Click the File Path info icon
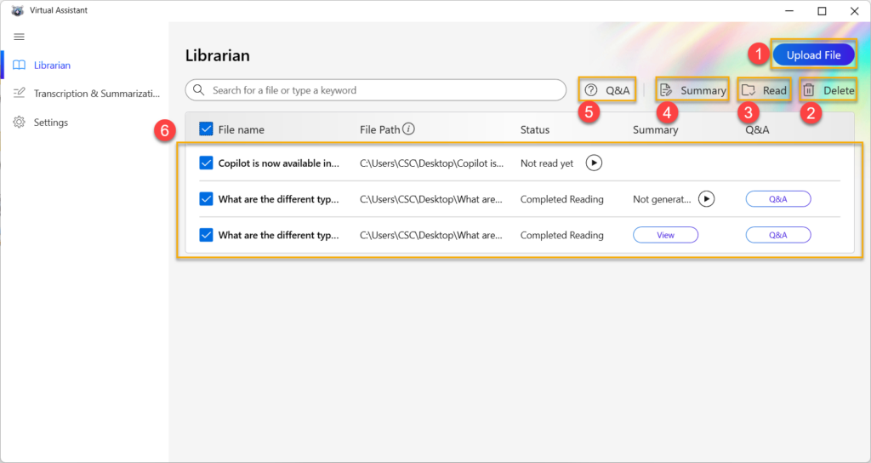The height and width of the screenshot is (463, 871). [x=408, y=129]
